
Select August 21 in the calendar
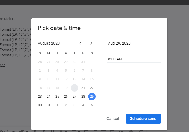pos(83,88)
